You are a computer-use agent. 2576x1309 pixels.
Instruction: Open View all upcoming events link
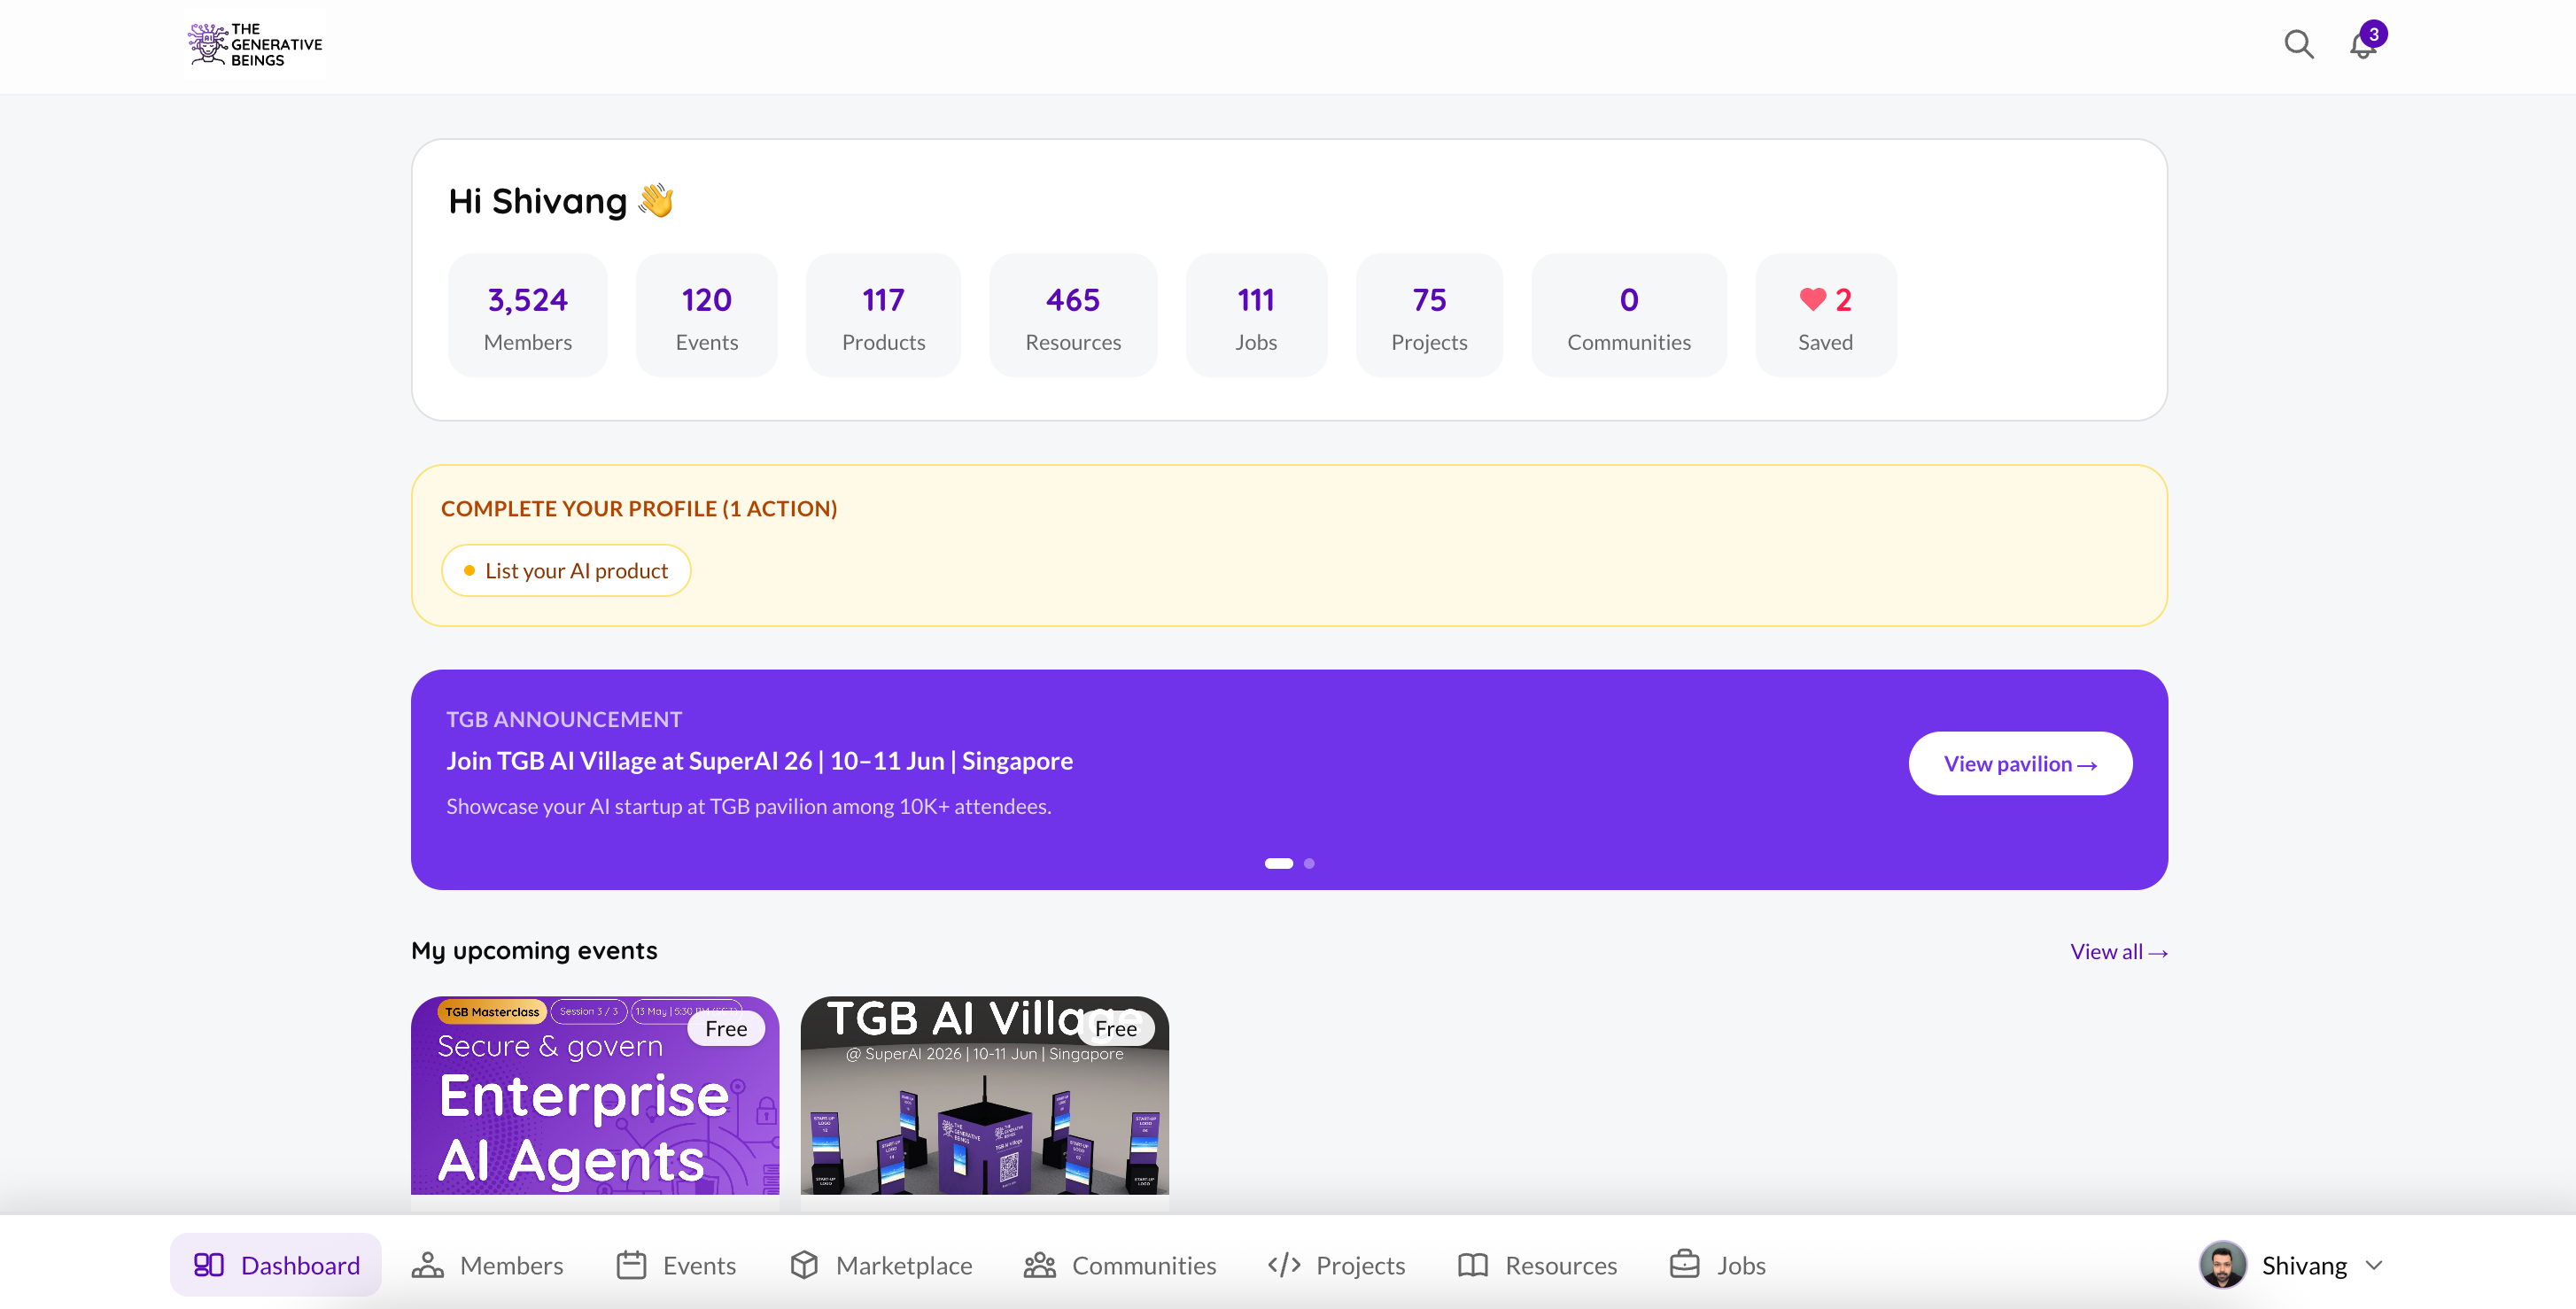tap(2118, 951)
